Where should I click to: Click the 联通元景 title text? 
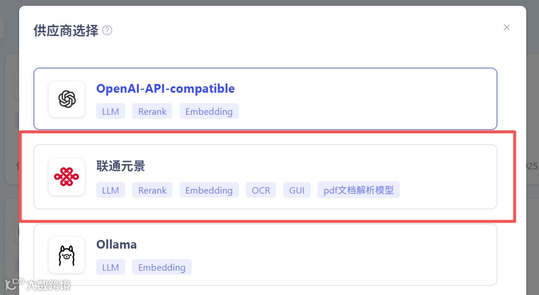pyautogui.click(x=121, y=166)
